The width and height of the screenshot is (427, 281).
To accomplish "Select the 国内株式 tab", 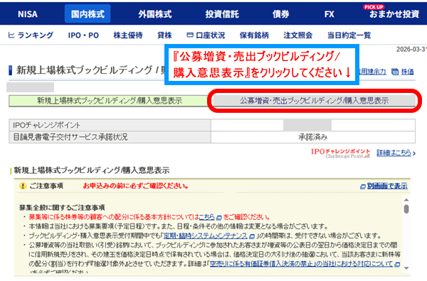I will coord(88,14).
